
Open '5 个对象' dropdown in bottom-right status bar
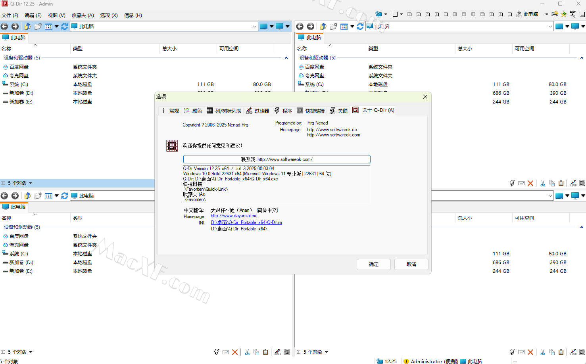click(x=326, y=352)
